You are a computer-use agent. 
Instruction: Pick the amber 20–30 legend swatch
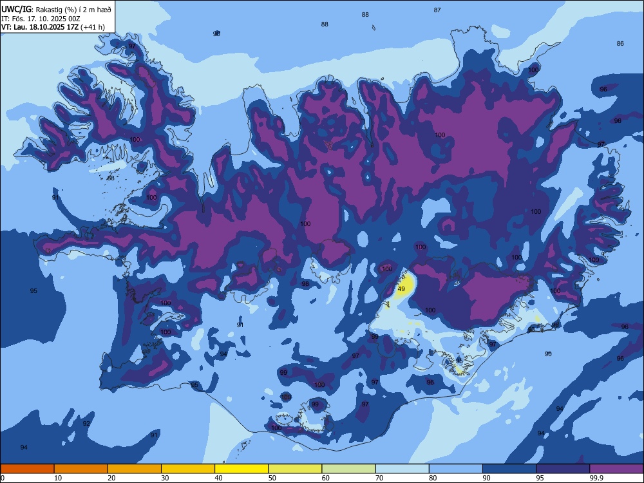(135, 469)
